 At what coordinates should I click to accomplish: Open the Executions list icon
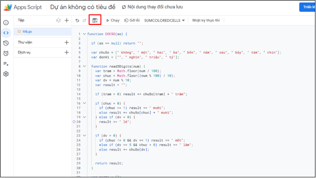(x=6, y=64)
